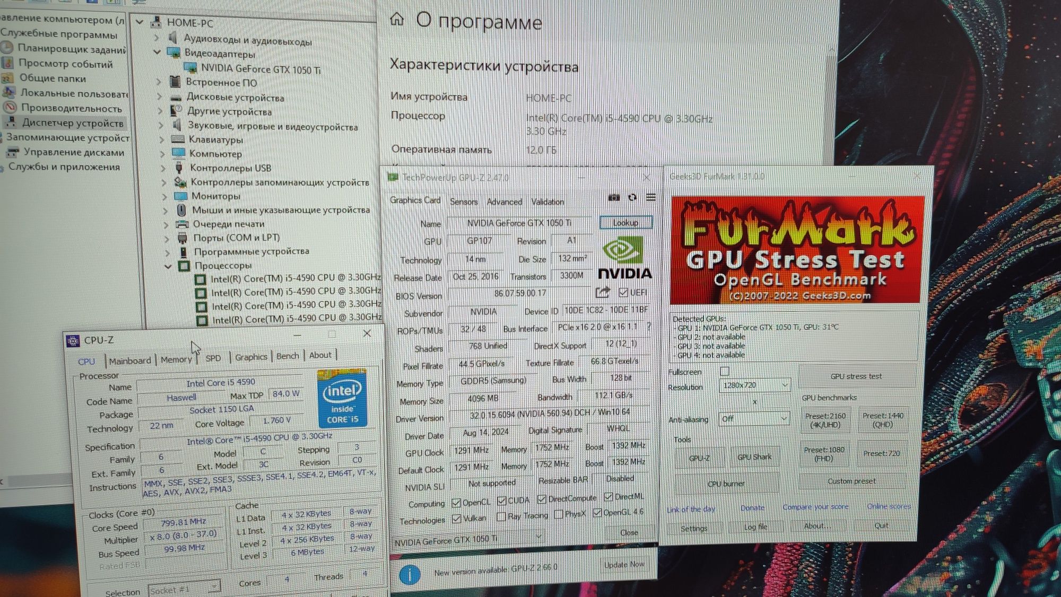The width and height of the screenshot is (1061, 597).
Task: Start the FurMark GPU stress test
Action: pyautogui.click(x=856, y=376)
